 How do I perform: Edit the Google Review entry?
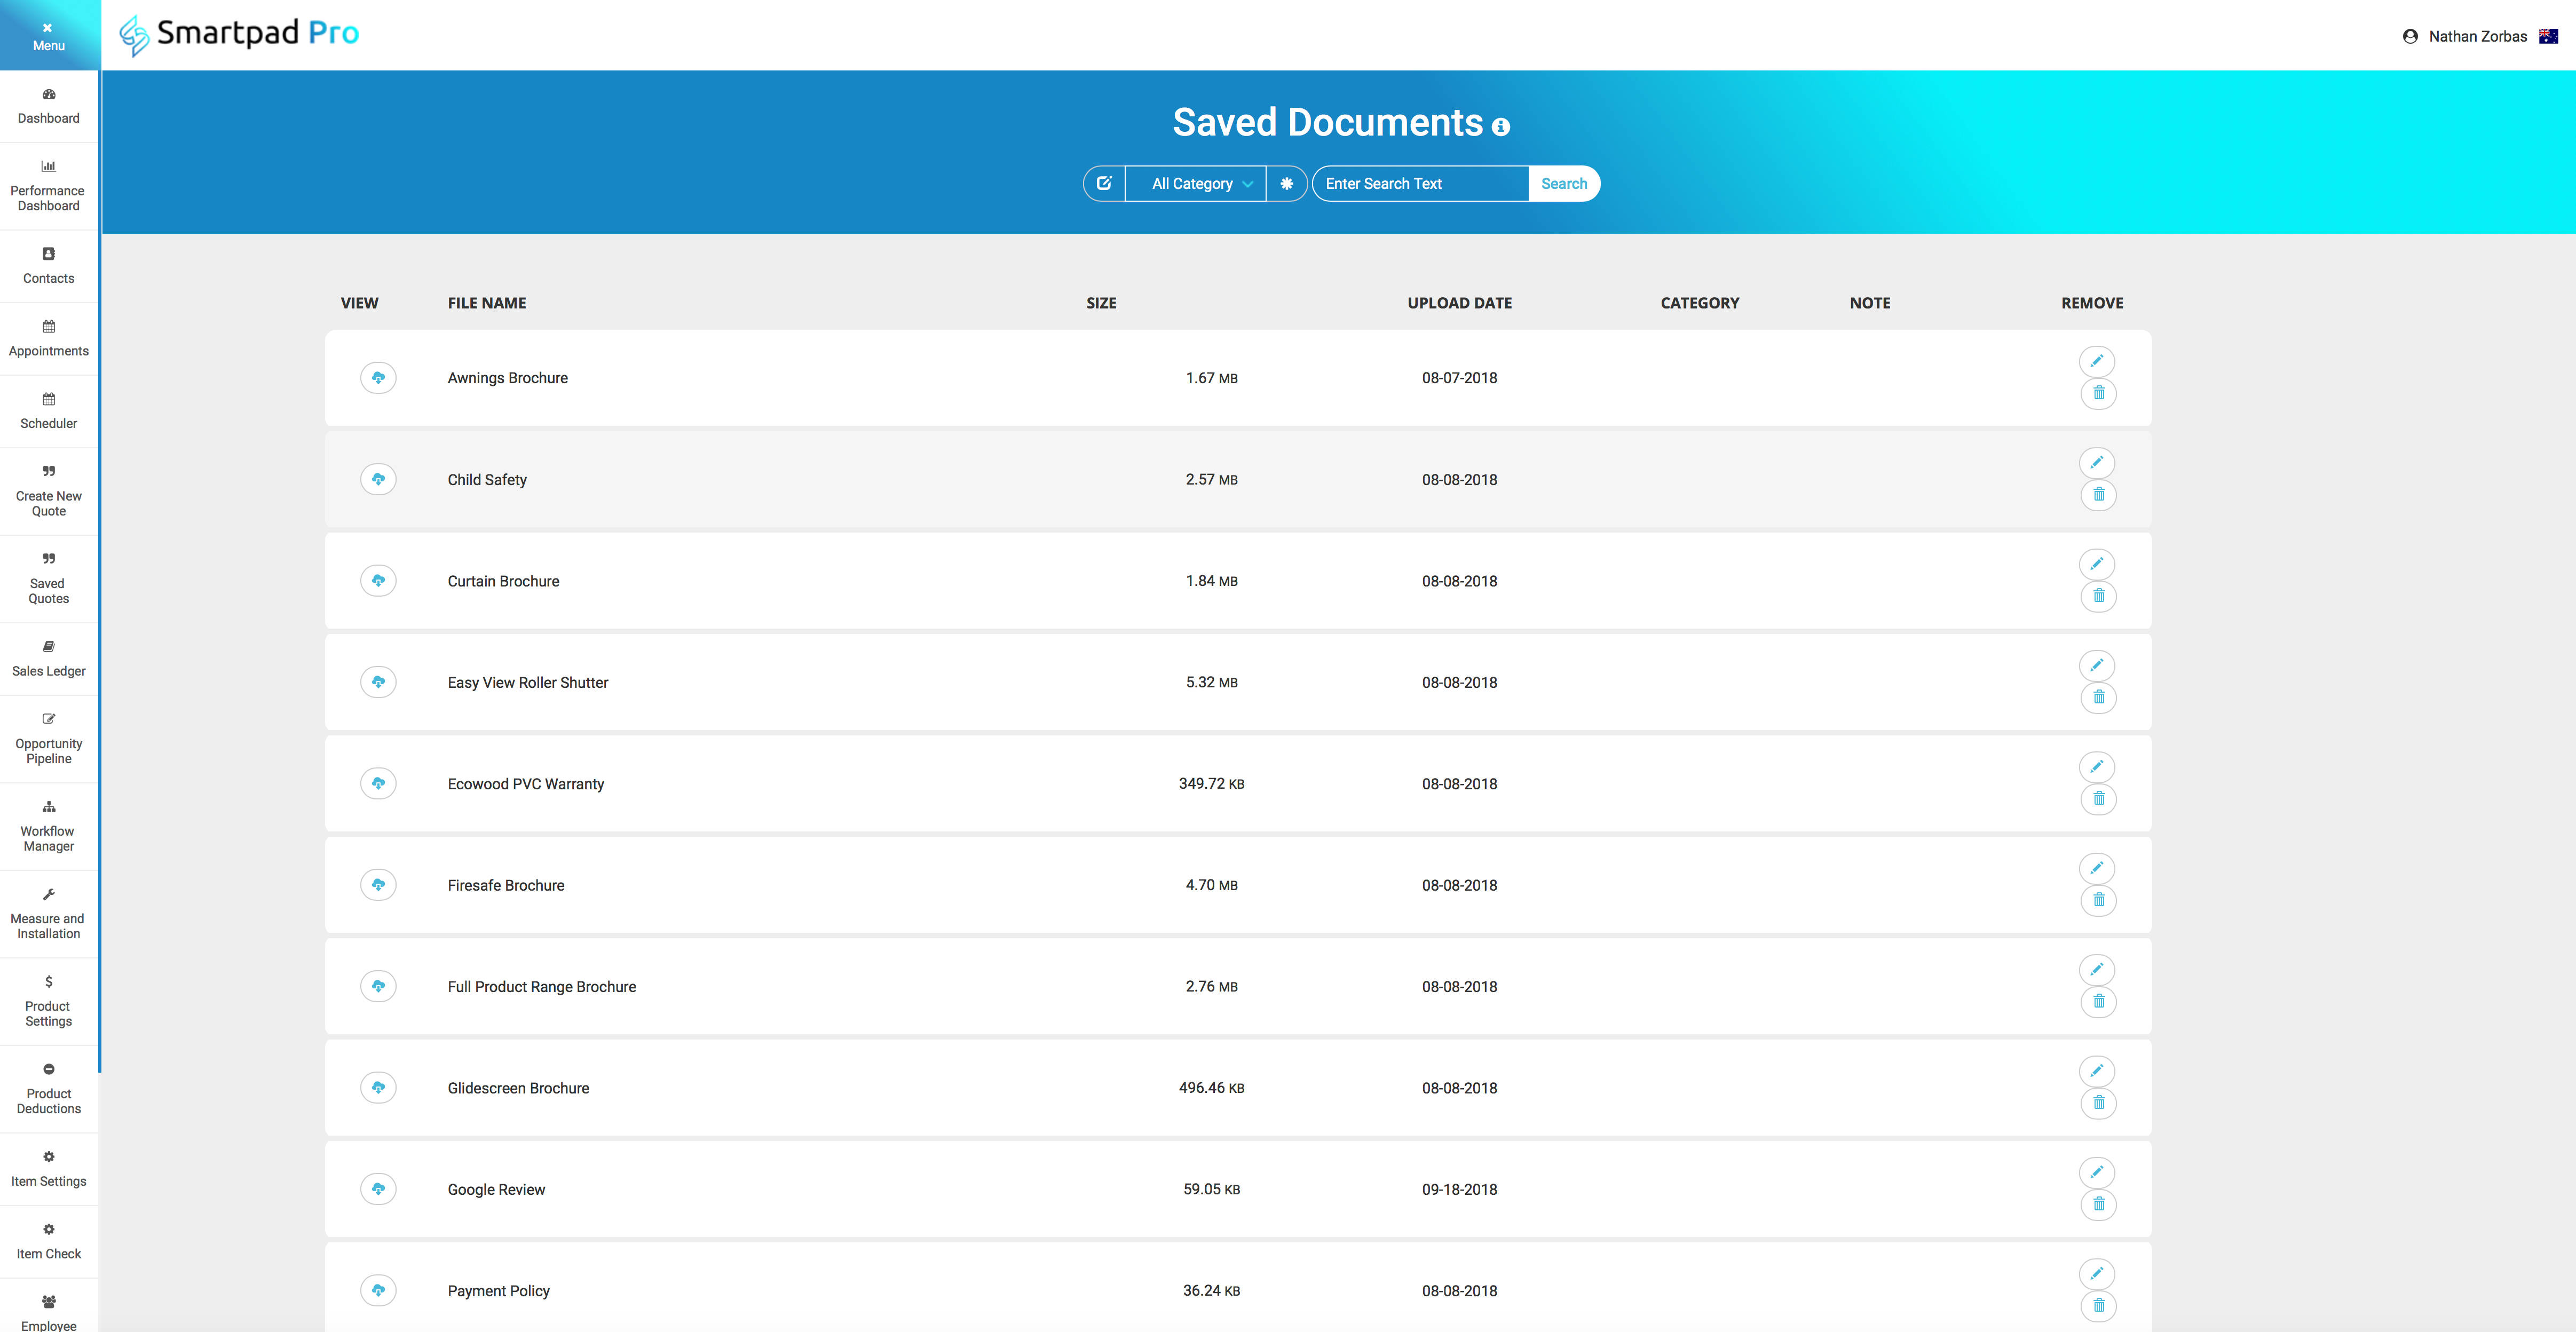(x=2097, y=1172)
